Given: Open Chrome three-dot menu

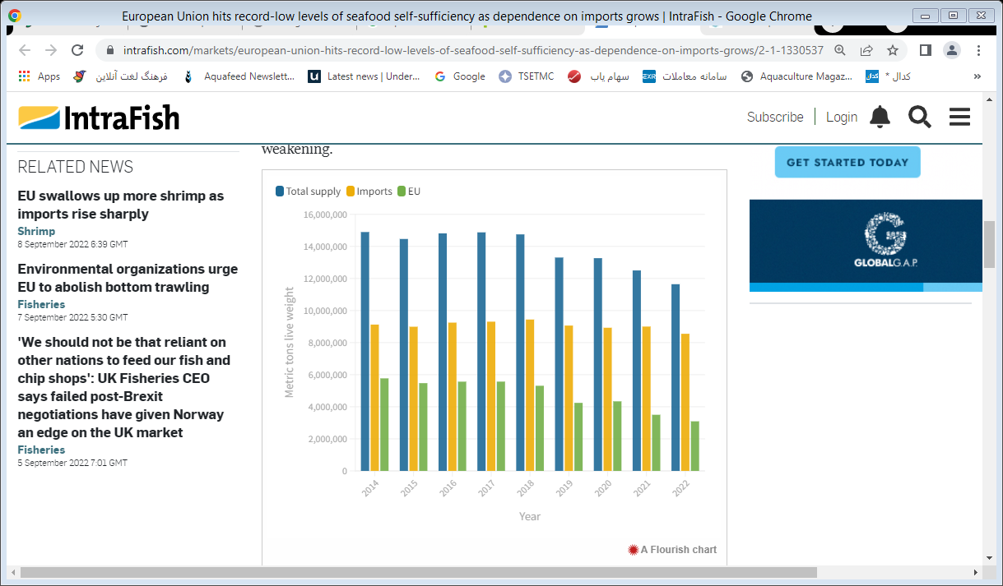Looking at the screenshot, I should [978, 50].
